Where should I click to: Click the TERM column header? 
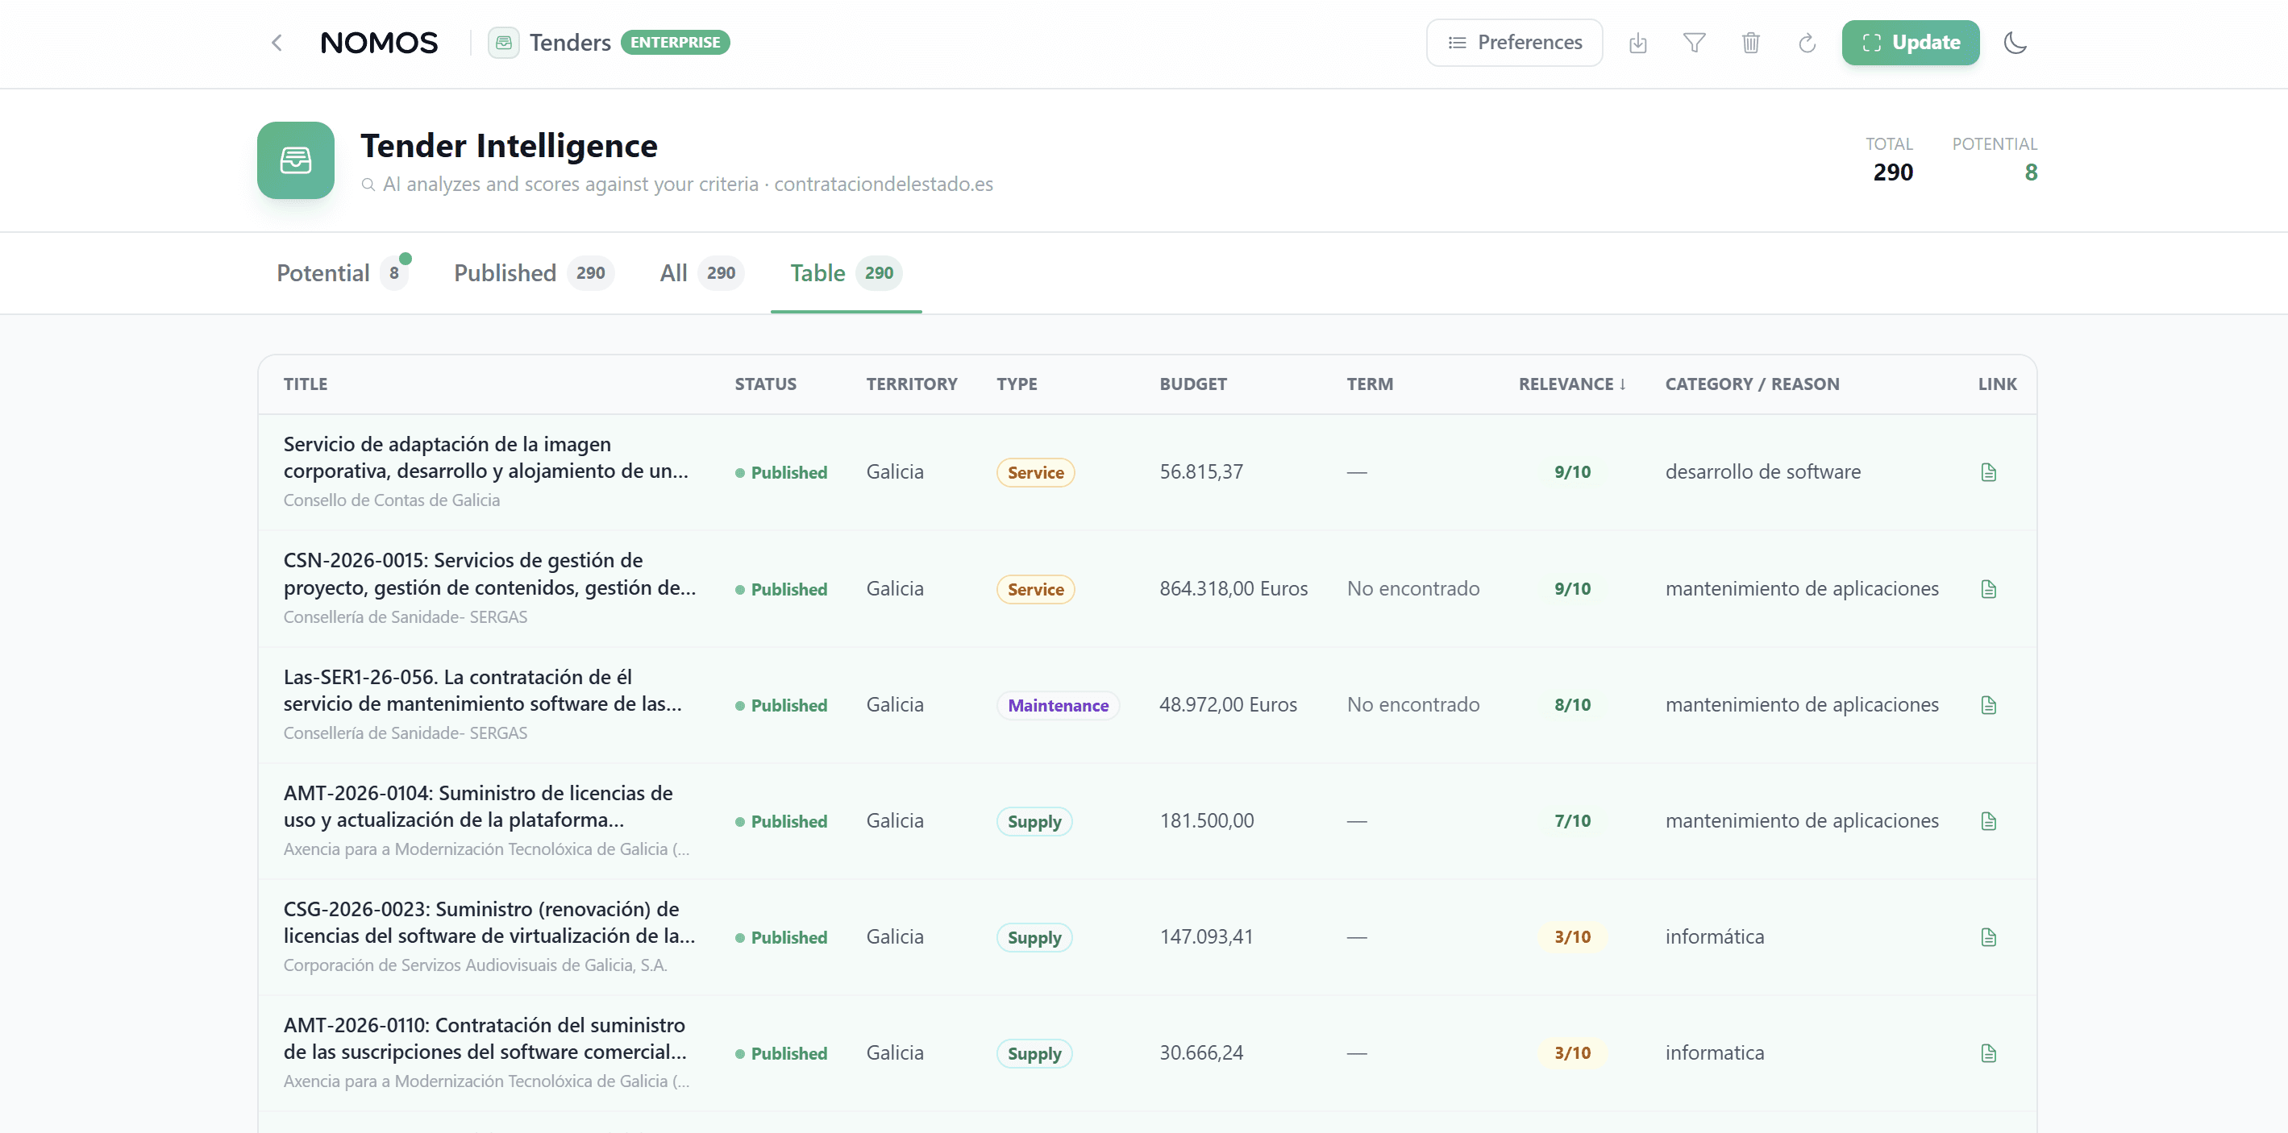pos(1370,384)
